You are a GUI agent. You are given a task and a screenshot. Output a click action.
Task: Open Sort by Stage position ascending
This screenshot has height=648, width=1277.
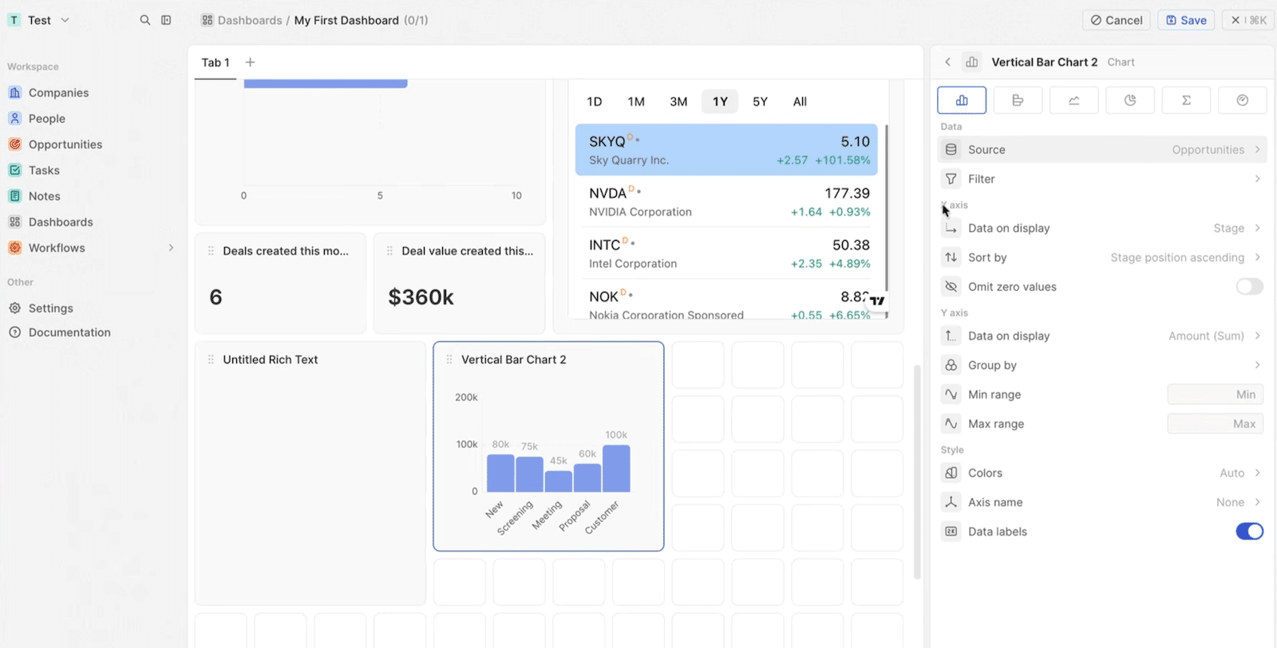pyautogui.click(x=1102, y=257)
